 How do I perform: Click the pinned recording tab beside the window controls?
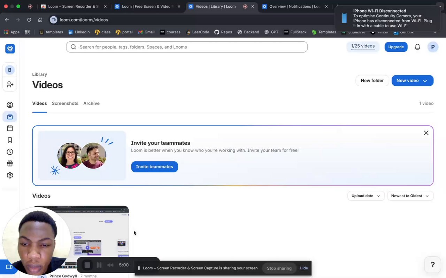[x=30, y=6]
